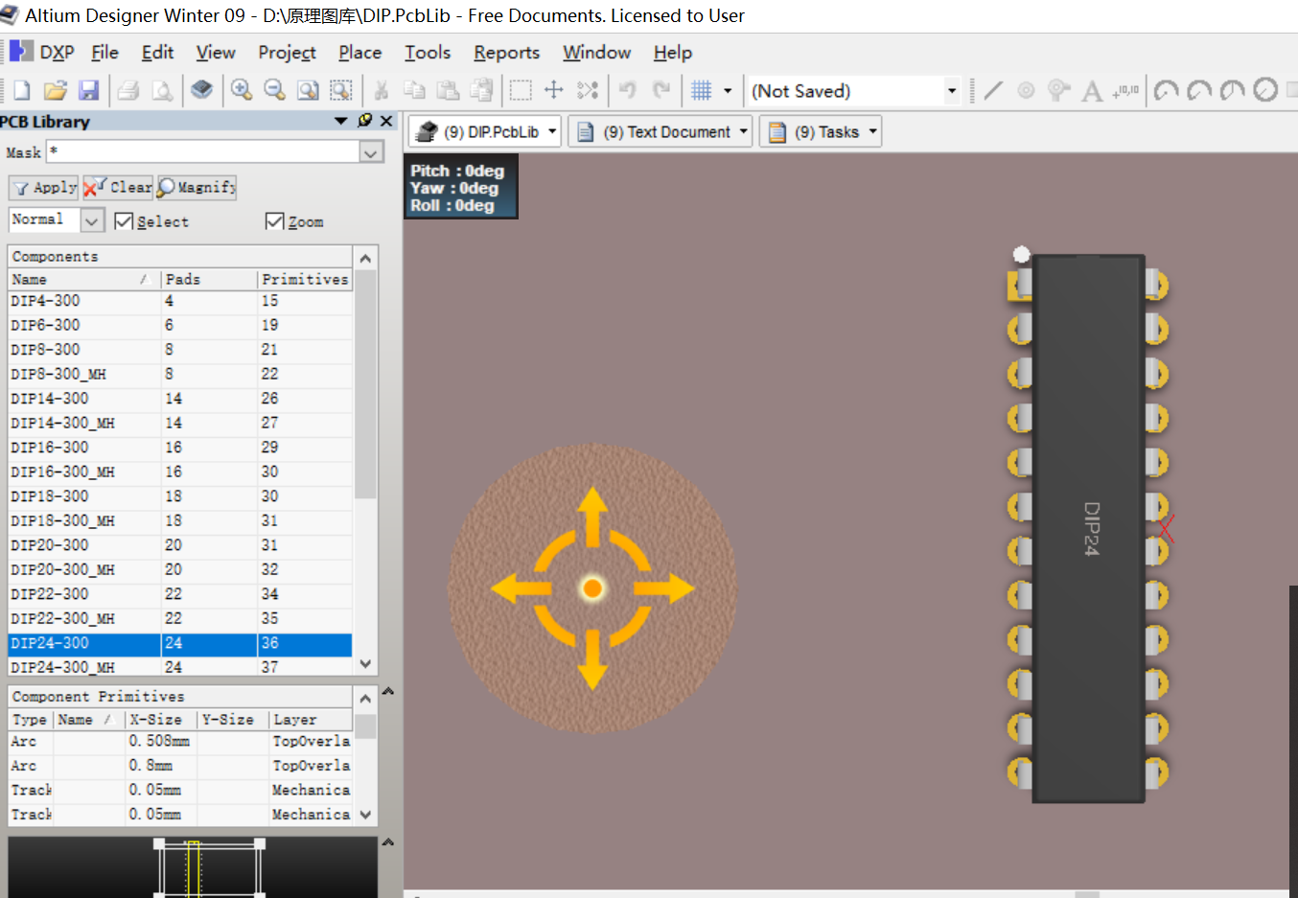Screen dimensions: 1298x898
Task: Click the component preview thumbnail
Action: click(193, 867)
